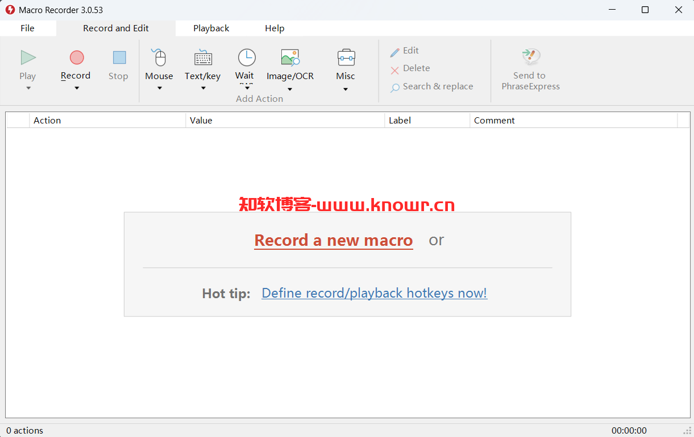Viewport: 694px width, 437px height.
Task: Click the Record a new macro link
Action: tap(334, 240)
